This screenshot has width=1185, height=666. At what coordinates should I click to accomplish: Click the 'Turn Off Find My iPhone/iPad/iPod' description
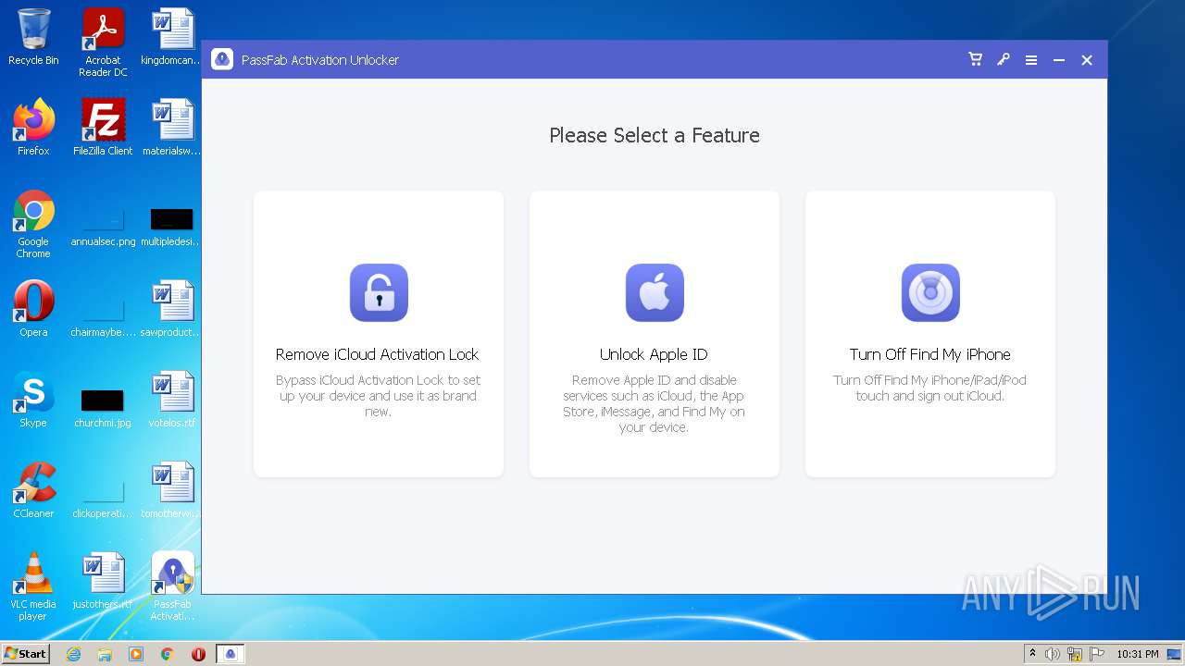click(930, 388)
